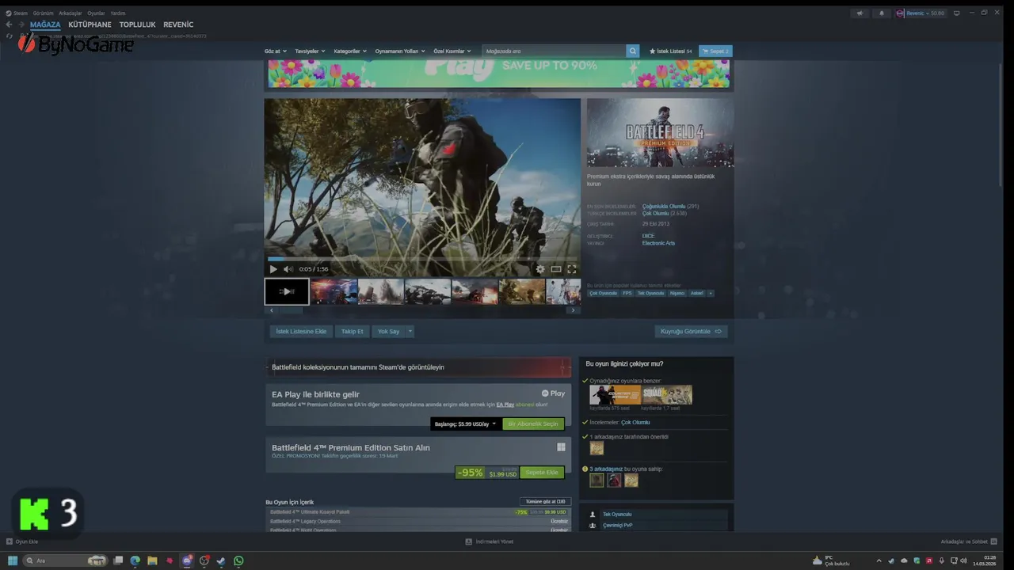Image resolution: width=1014 pixels, height=570 pixels.
Task: Open Windows Start menu
Action: (13, 560)
